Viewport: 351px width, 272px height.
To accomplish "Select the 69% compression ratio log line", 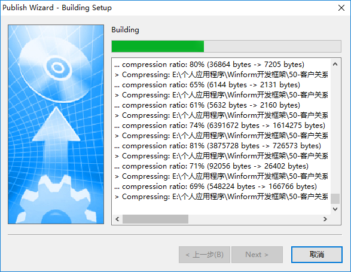I will click(x=216, y=187).
